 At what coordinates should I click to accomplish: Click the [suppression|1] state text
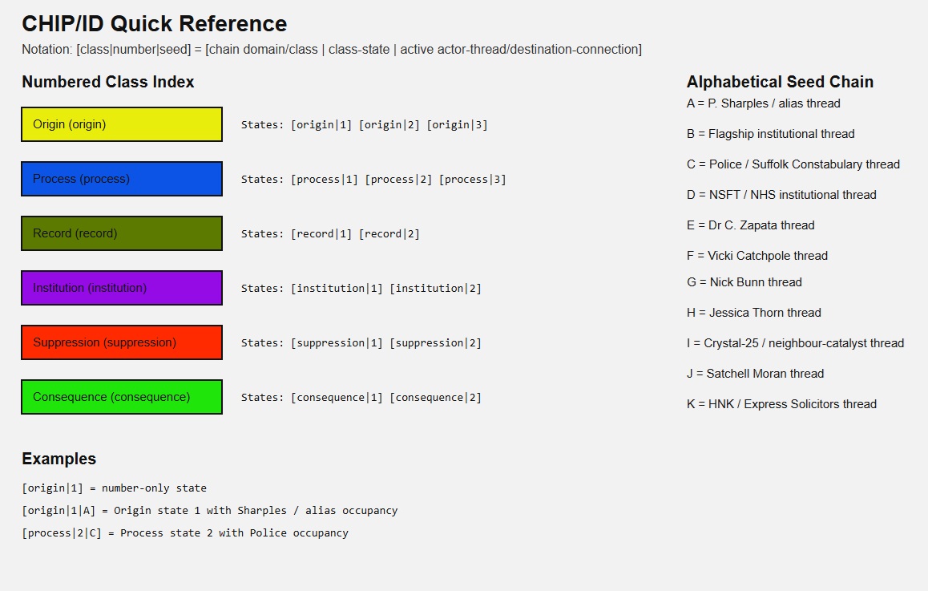pyautogui.click(x=337, y=343)
